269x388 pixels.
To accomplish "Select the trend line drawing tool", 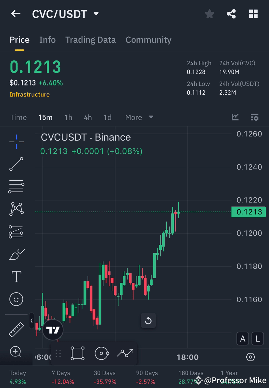I will [16, 164].
